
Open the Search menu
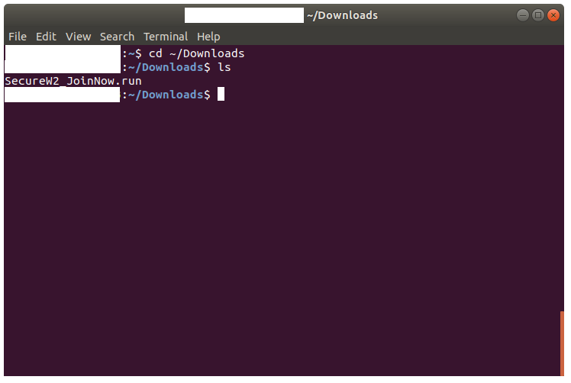117,37
